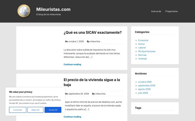This screenshot has height=121, width=195.
Task: Click Accept All cookies button
Action: pyautogui.click(x=53, y=110)
